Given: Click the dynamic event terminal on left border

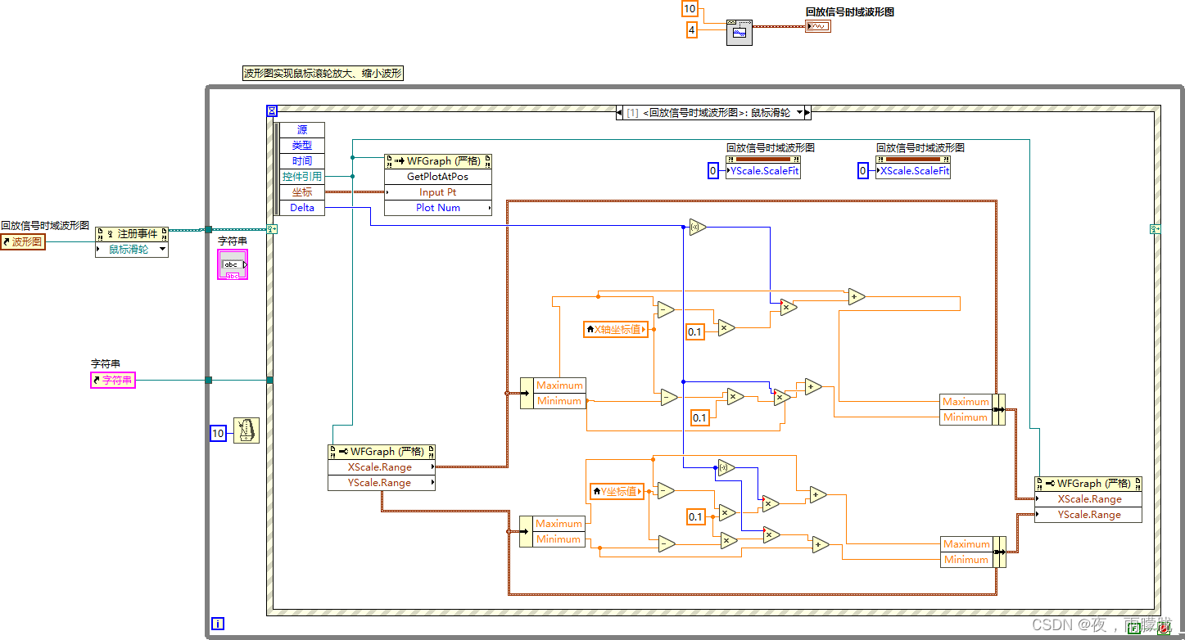Looking at the screenshot, I should (272, 229).
